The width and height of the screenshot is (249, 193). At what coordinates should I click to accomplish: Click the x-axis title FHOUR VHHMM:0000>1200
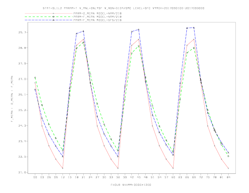click(131, 185)
